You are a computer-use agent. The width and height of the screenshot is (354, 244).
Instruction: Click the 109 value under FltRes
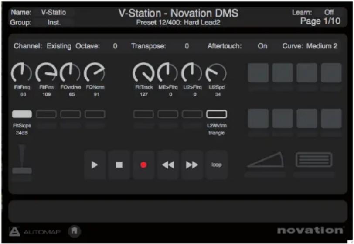tap(46, 94)
